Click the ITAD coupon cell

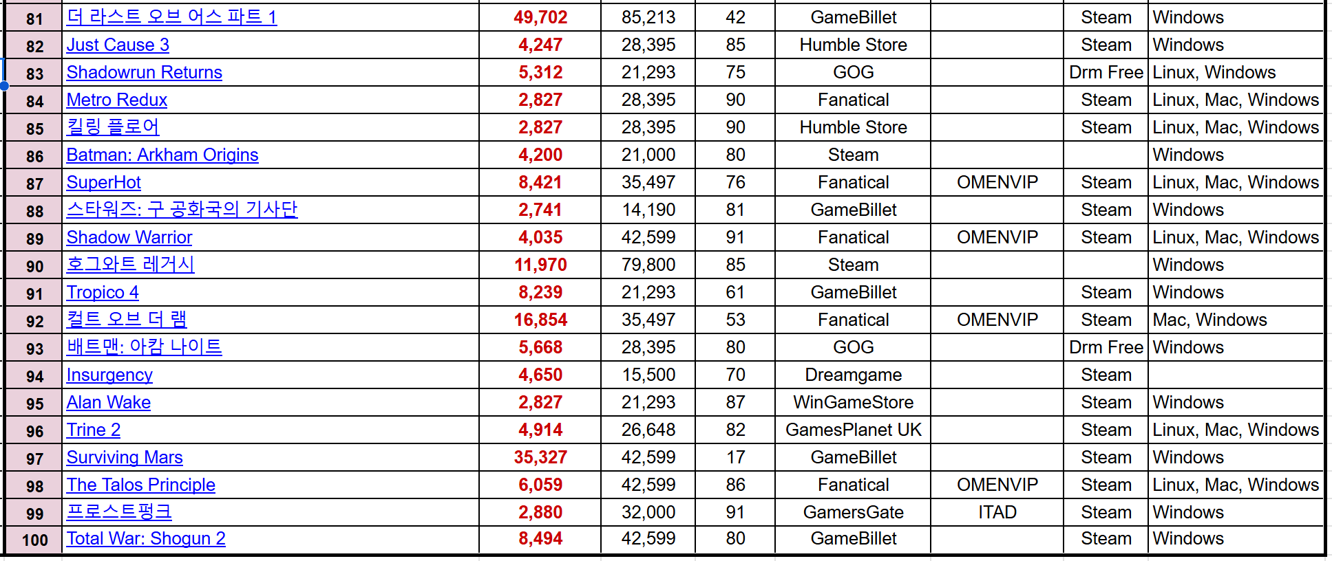pos(997,512)
